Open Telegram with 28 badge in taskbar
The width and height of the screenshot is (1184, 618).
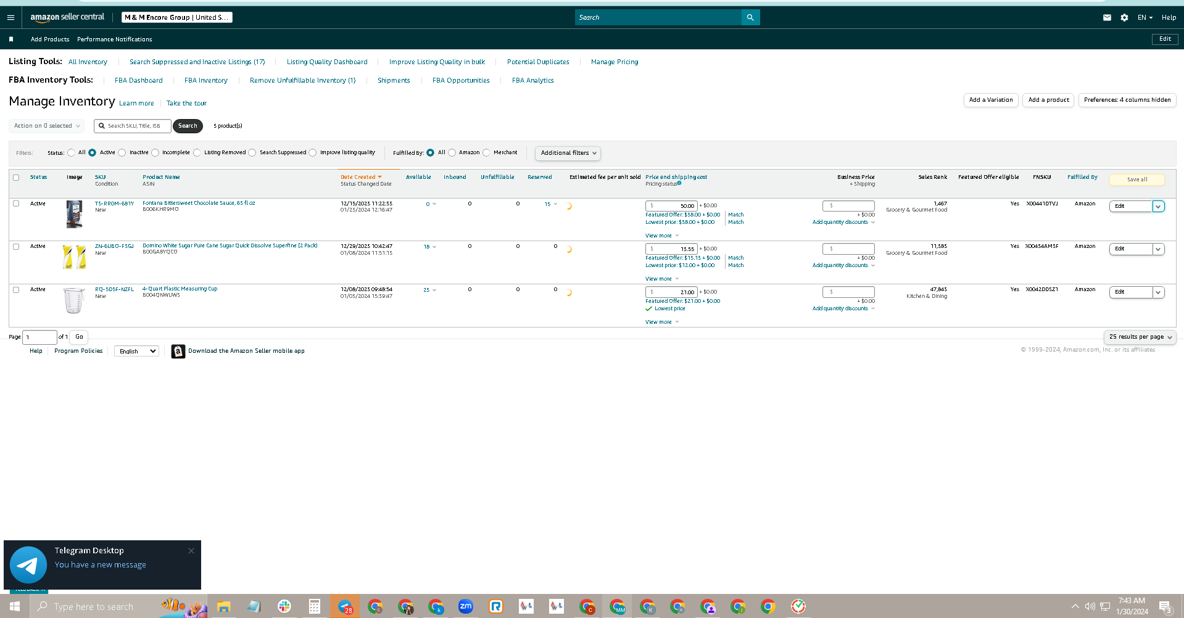pos(346,606)
